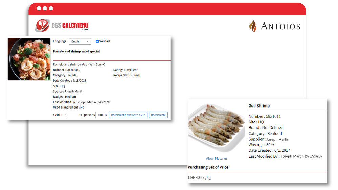Click the EGS CALCMENU WEB logo text
Image resolution: width=338 pixels, height=190 pixels.
[70, 26]
